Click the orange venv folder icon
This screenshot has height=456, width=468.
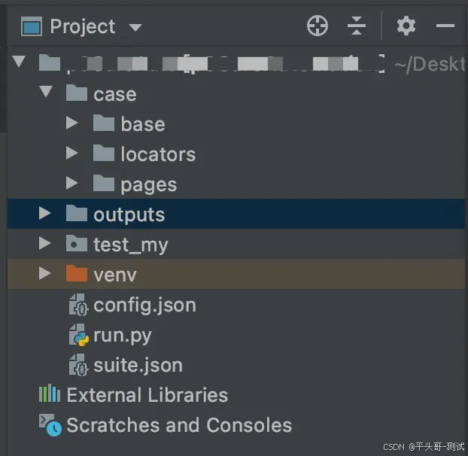[77, 273]
